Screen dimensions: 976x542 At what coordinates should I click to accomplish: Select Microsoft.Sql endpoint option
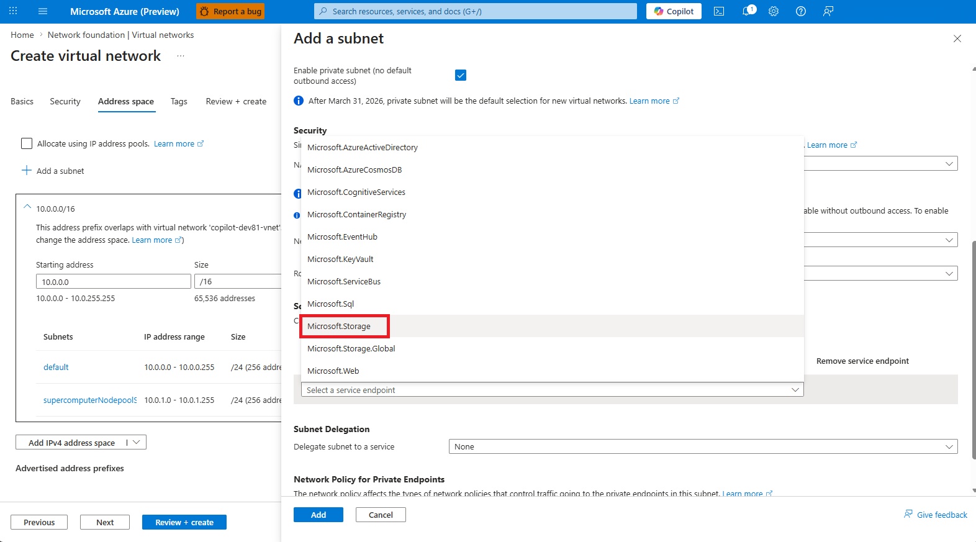(x=553, y=304)
